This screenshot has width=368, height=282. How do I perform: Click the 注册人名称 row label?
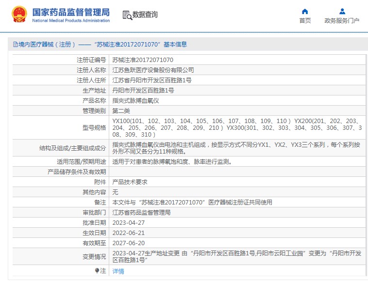(x=91, y=70)
